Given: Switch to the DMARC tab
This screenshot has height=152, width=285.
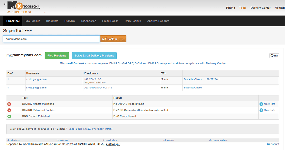Looking at the screenshot, I should (69, 21).
